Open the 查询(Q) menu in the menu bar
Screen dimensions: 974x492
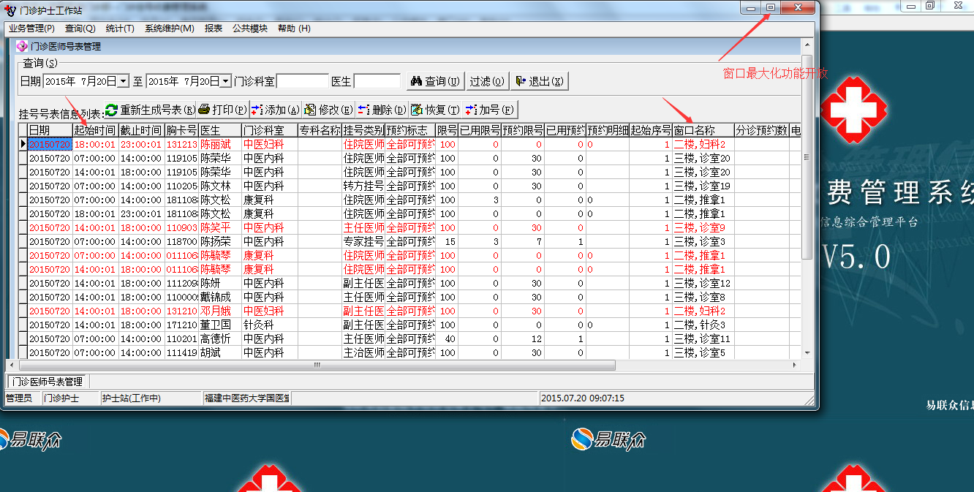point(80,29)
